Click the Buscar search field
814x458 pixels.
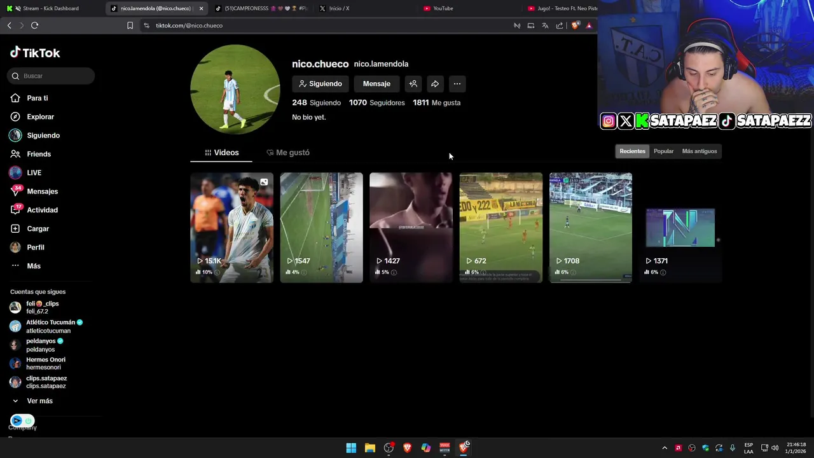52,76
